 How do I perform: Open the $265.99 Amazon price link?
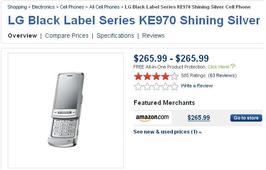pyautogui.click(x=199, y=118)
